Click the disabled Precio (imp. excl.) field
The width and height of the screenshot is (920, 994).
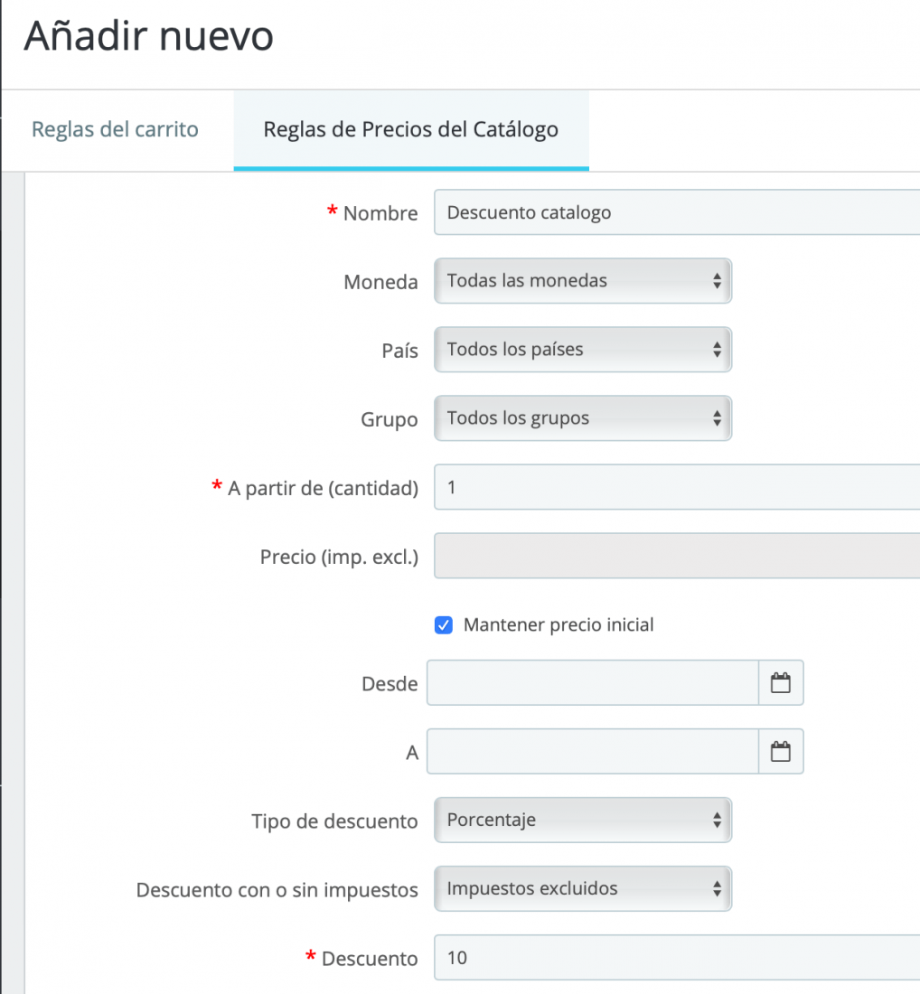pyautogui.click(x=677, y=556)
